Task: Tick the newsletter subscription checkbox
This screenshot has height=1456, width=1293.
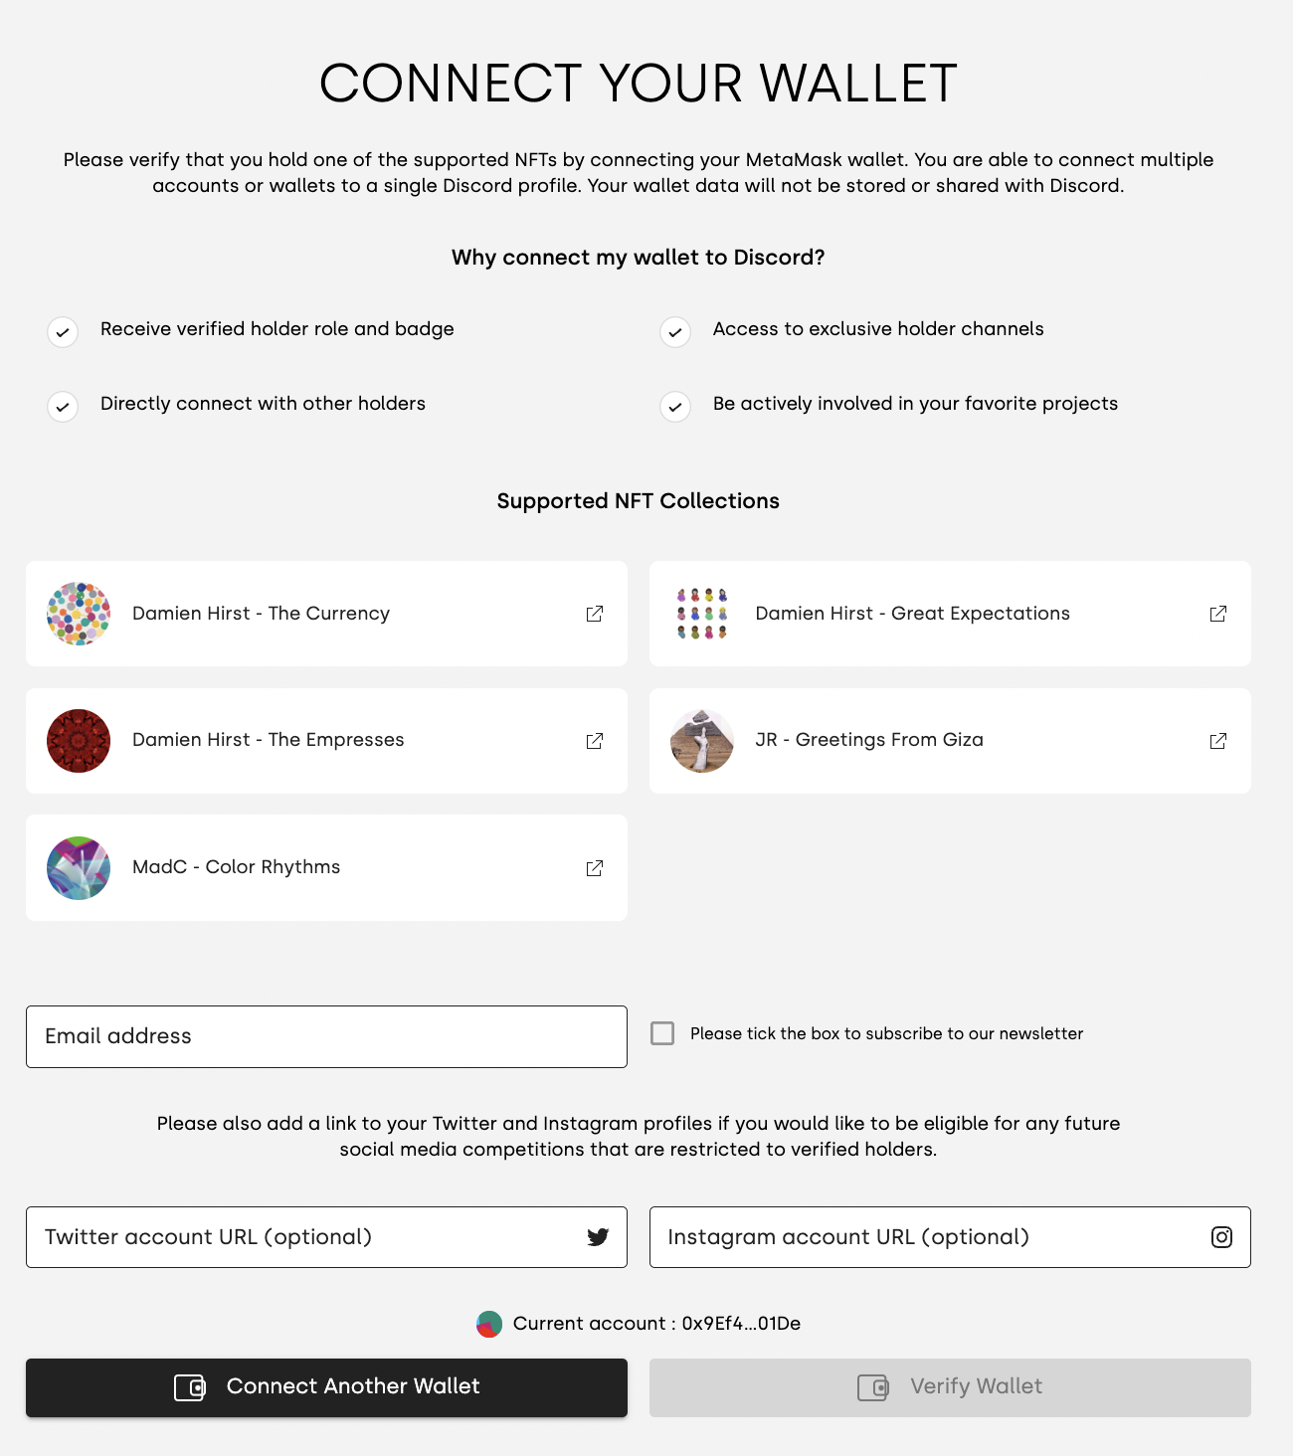Action: 662,1033
